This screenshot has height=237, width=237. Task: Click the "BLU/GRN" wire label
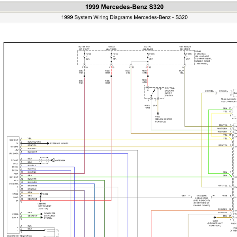click(x=32, y=182)
